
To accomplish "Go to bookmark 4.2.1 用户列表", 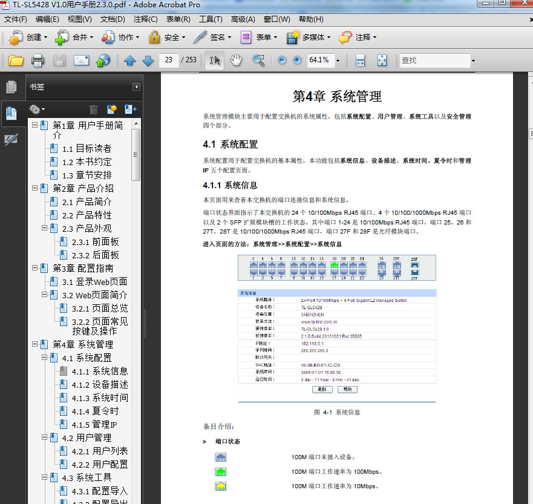I will pyautogui.click(x=100, y=451).
